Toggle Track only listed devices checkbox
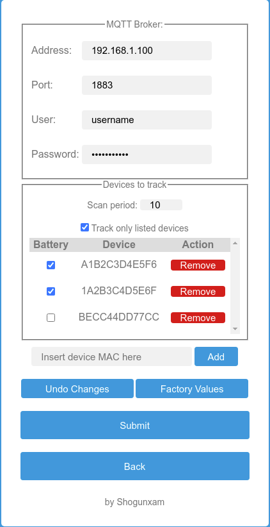This screenshot has width=270, height=527. tap(85, 228)
